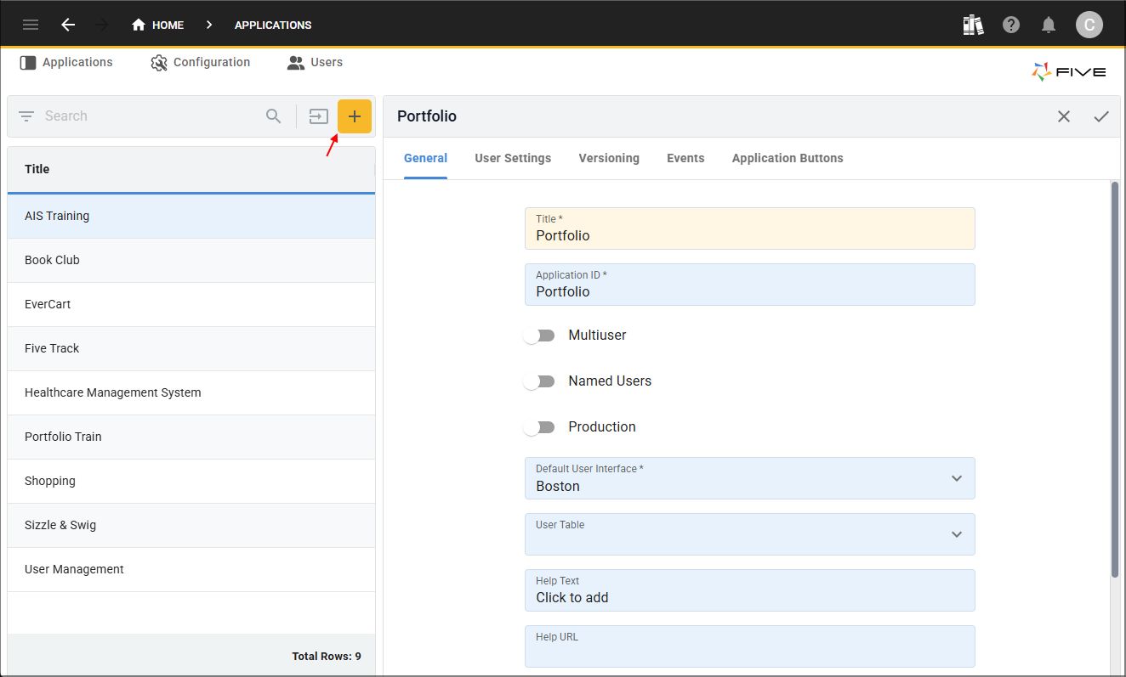Open the help question mark icon
The width and height of the screenshot is (1126, 677).
point(1011,25)
